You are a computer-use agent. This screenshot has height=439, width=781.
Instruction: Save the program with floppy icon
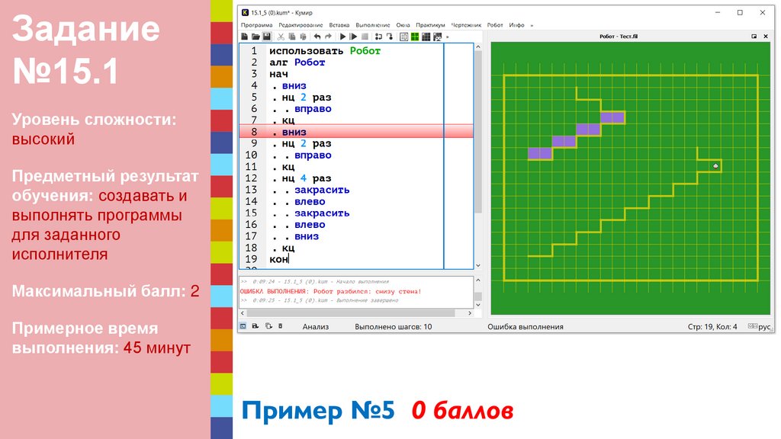(x=267, y=37)
